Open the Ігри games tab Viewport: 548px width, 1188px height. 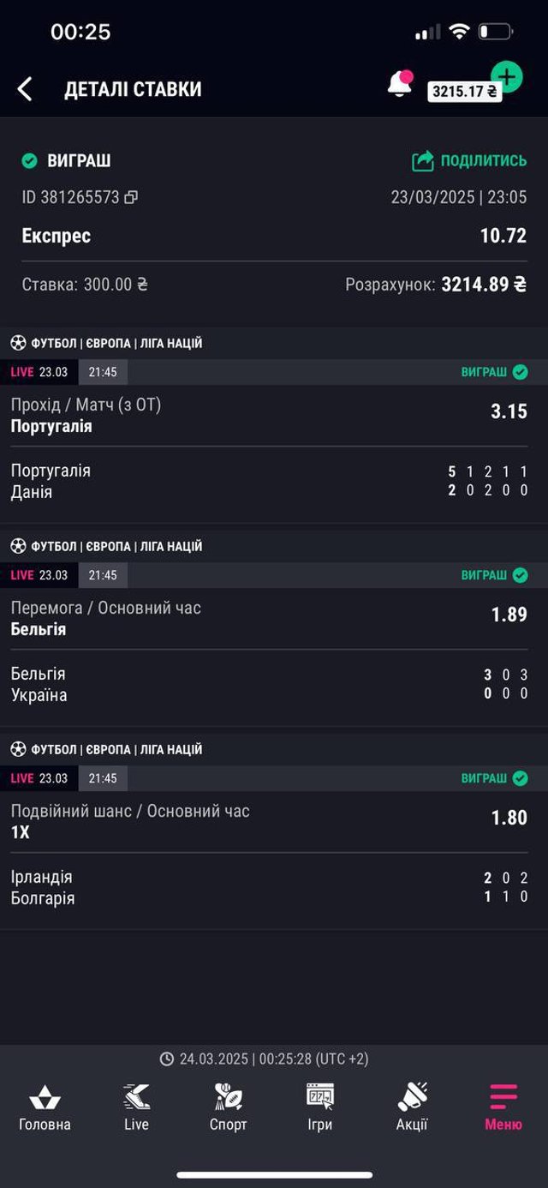click(x=319, y=1107)
